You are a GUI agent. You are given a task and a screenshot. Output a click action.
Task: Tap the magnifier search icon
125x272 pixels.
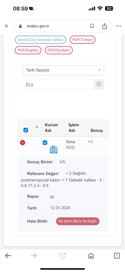[99, 84]
